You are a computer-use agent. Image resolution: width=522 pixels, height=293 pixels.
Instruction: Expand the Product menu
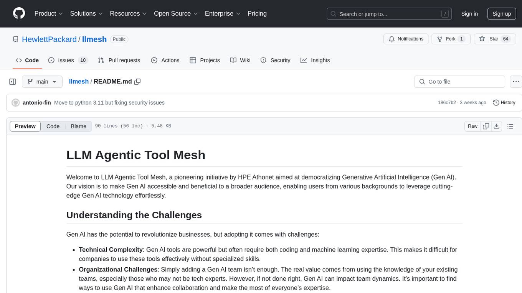click(x=49, y=13)
